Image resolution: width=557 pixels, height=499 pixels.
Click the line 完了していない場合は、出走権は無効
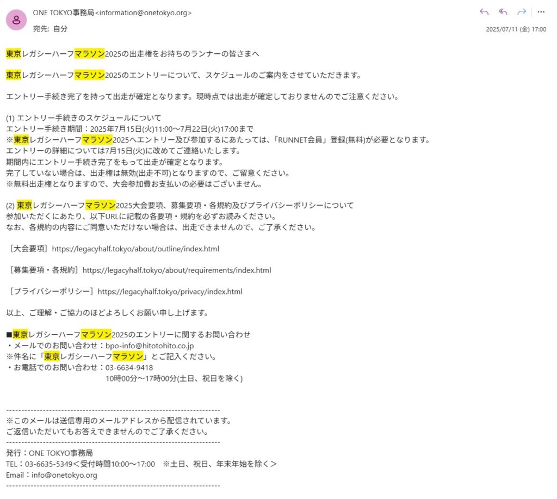(148, 173)
